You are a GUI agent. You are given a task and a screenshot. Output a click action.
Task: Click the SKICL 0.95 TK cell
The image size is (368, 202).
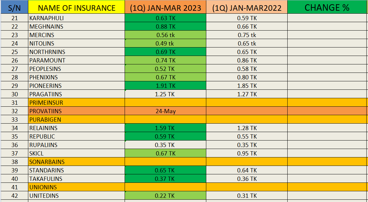click(x=247, y=154)
